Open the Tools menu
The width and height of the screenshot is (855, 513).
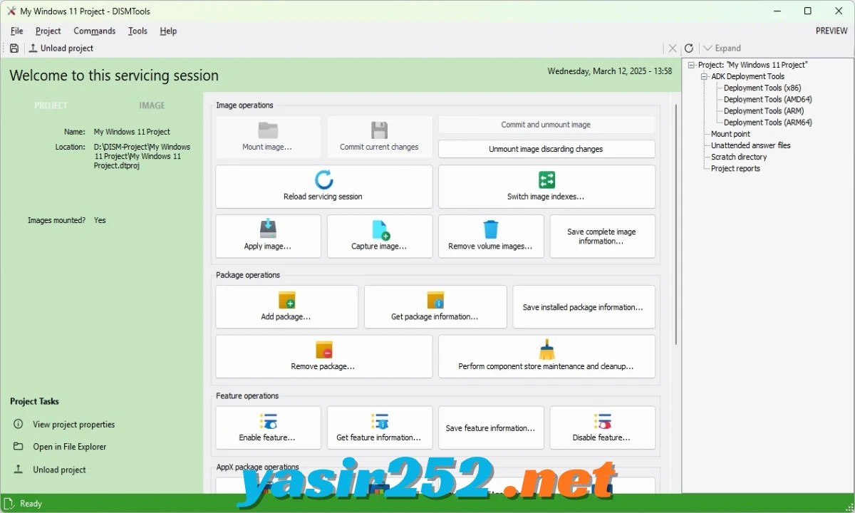(x=138, y=31)
